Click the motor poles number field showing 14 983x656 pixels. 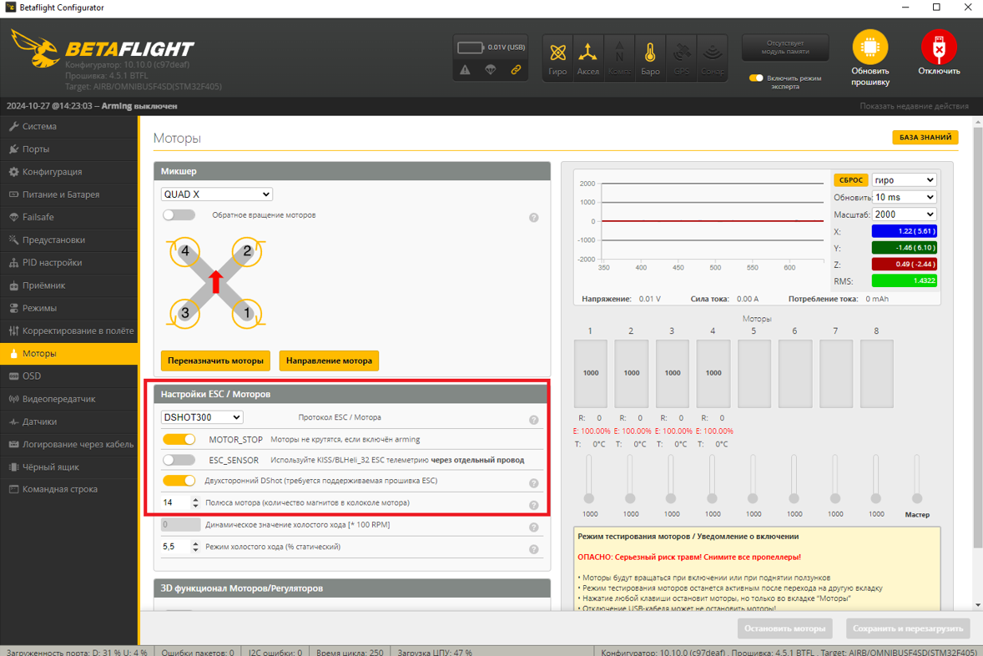175,502
